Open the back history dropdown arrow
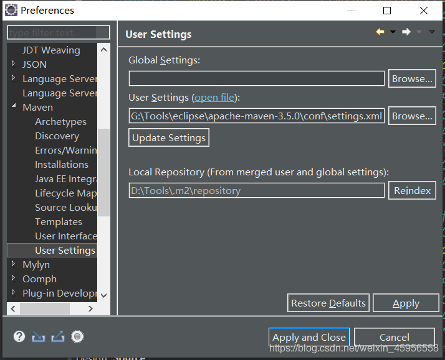This screenshot has height=360, width=445. coord(393,32)
